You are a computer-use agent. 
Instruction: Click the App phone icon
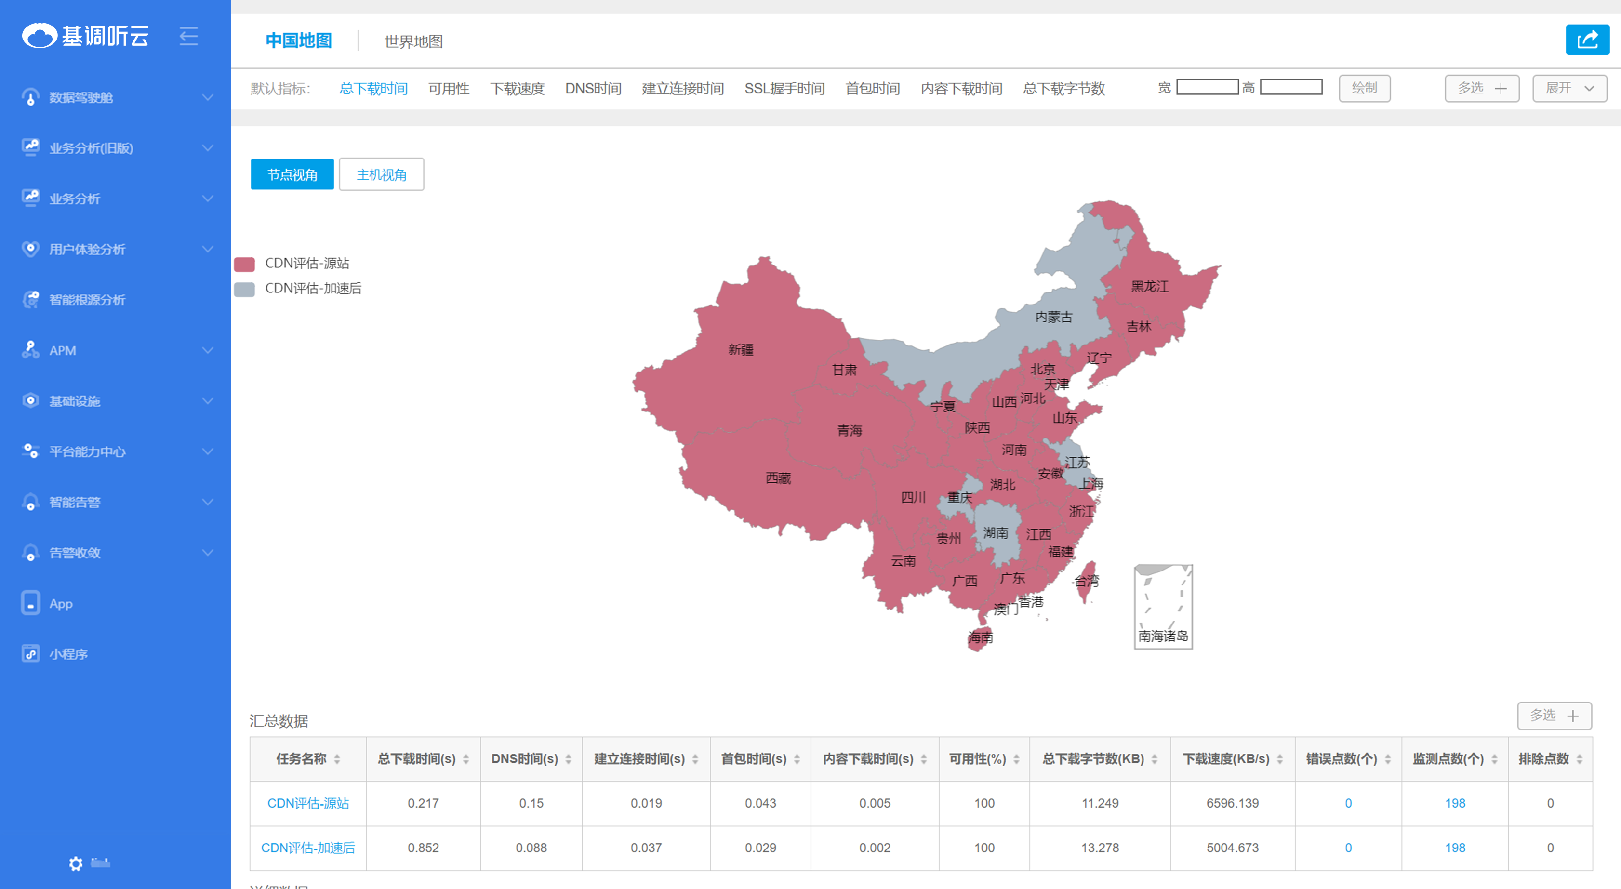pos(30,603)
